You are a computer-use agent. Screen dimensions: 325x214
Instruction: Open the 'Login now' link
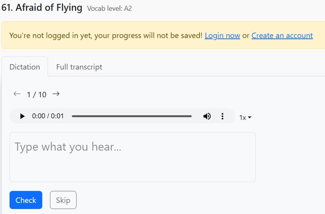[223, 35]
